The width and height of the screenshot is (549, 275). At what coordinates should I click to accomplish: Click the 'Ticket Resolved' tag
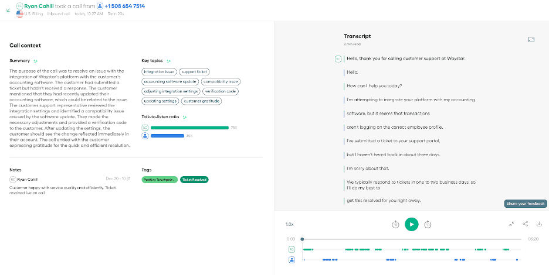(x=194, y=180)
